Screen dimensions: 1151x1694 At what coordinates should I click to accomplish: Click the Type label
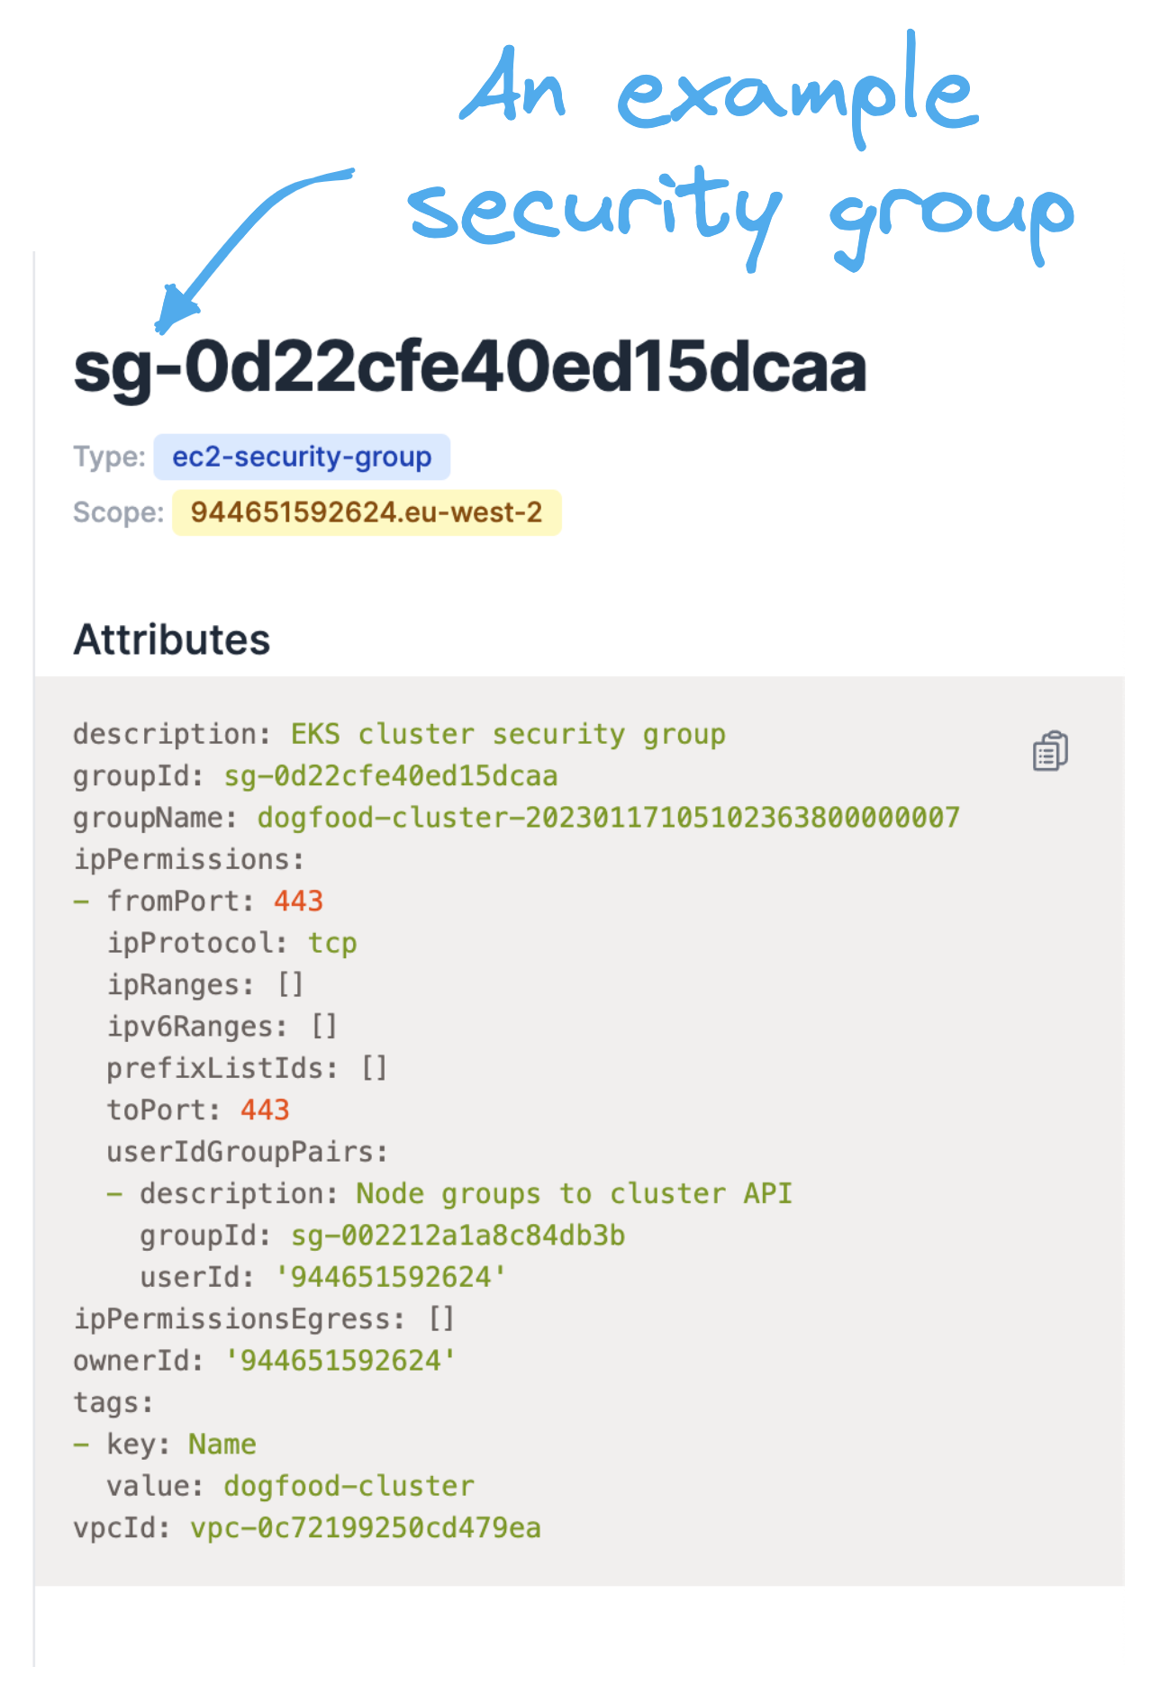tap(109, 457)
